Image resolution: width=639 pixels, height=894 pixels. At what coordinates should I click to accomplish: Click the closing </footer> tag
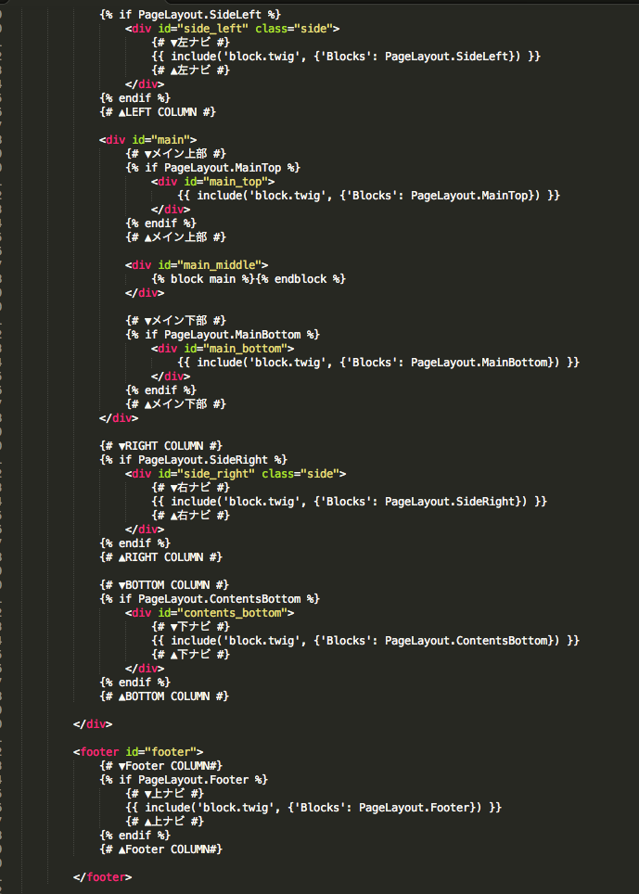coord(103,877)
